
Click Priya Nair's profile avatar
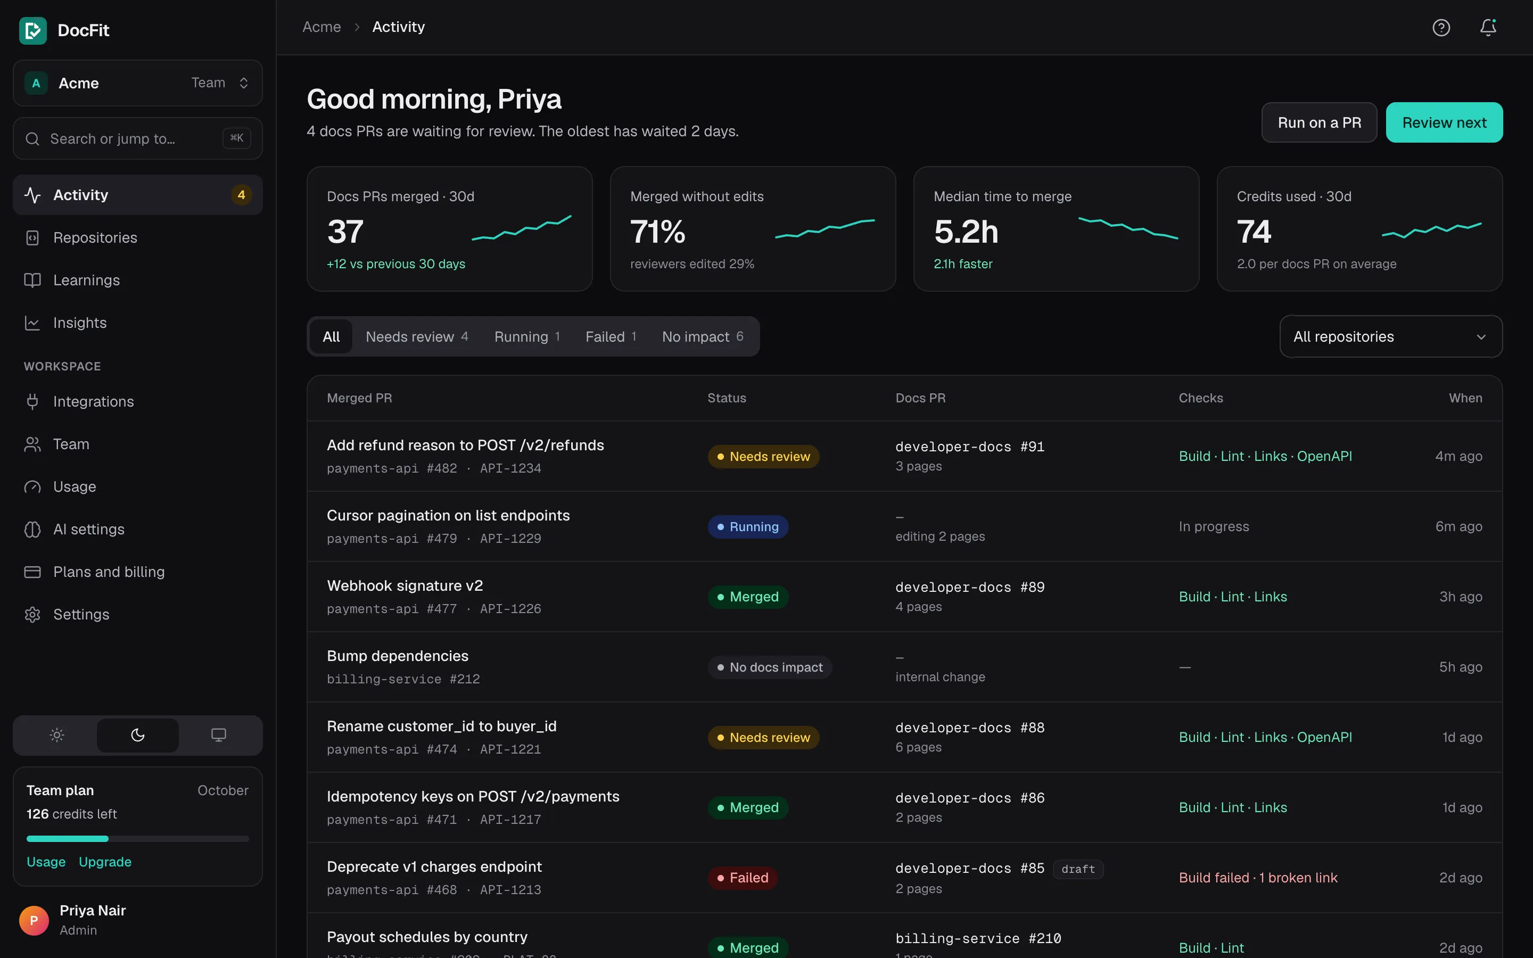pyautogui.click(x=34, y=920)
